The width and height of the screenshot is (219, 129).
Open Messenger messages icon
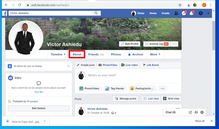(184, 13)
